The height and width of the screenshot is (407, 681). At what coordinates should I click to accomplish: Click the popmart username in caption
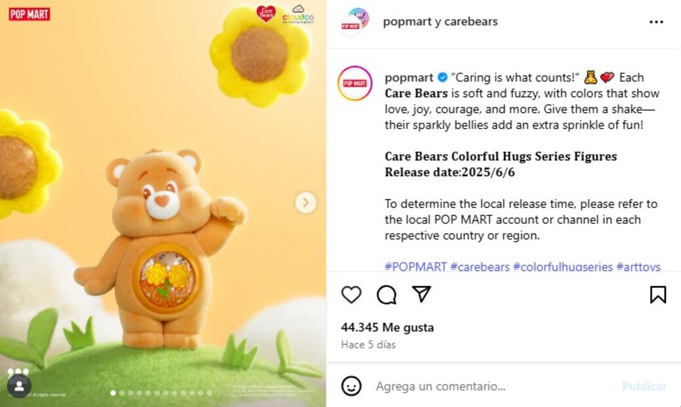tap(409, 77)
